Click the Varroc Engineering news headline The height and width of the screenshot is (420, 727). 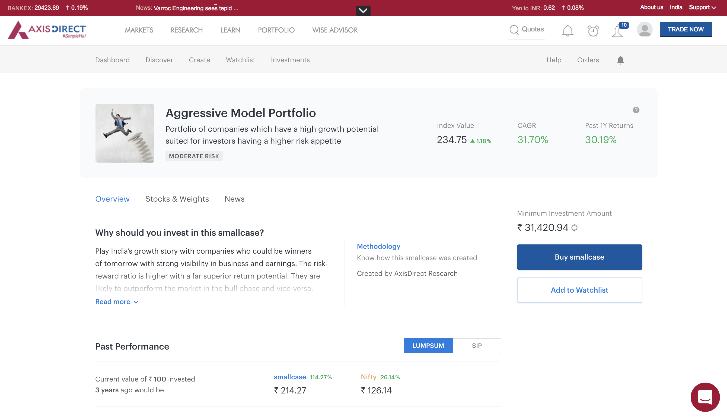pos(196,8)
